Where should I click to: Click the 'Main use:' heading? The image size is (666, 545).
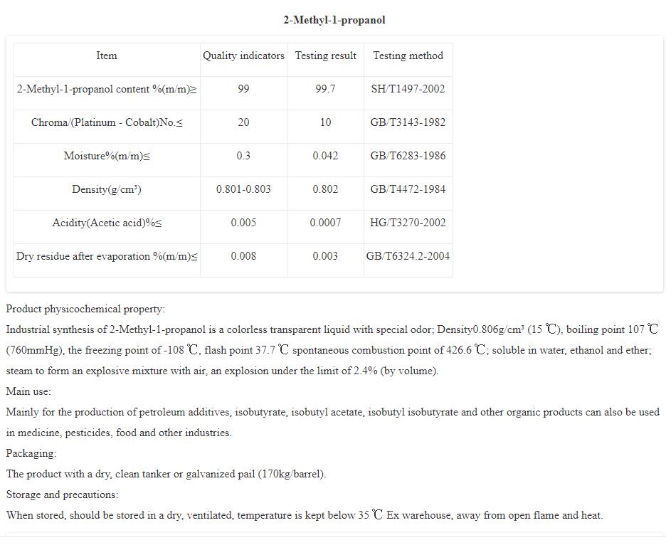[x=28, y=391]
